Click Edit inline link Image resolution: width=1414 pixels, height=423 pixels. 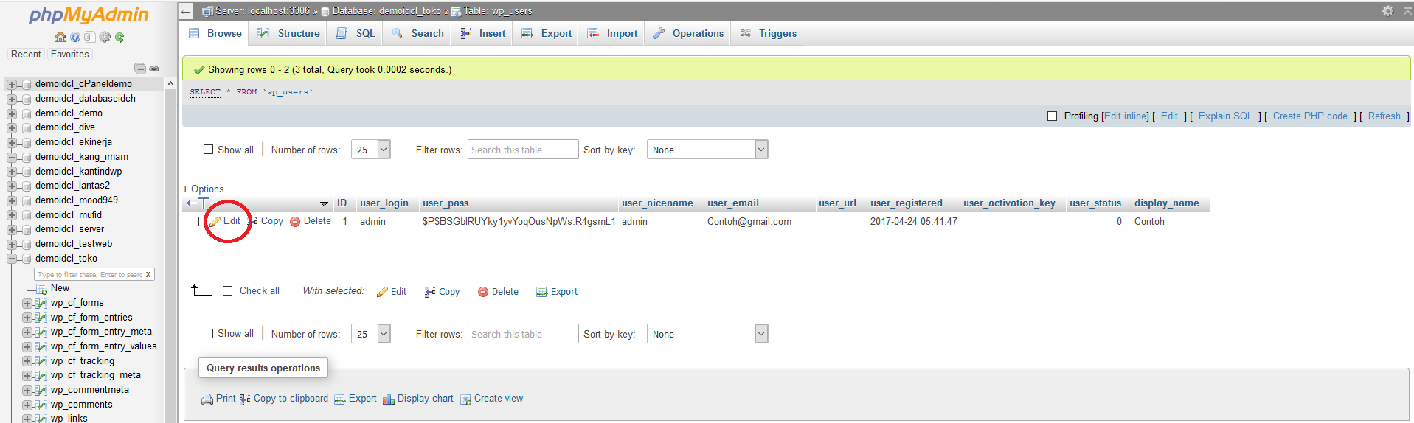tap(1126, 116)
